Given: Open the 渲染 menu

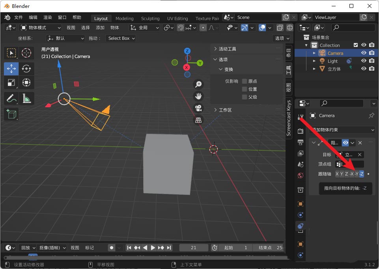Looking at the screenshot, I should click(x=47, y=17).
